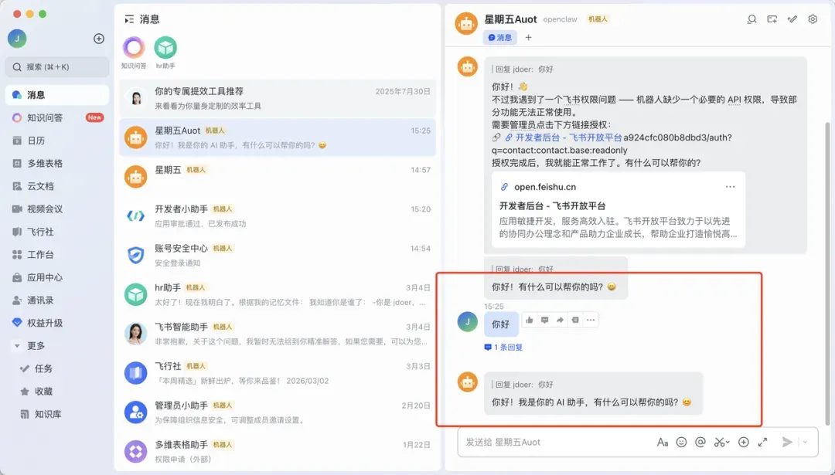Open 视频会议 video meetings
The height and width of the screenshot is (475, 835).
57,209
